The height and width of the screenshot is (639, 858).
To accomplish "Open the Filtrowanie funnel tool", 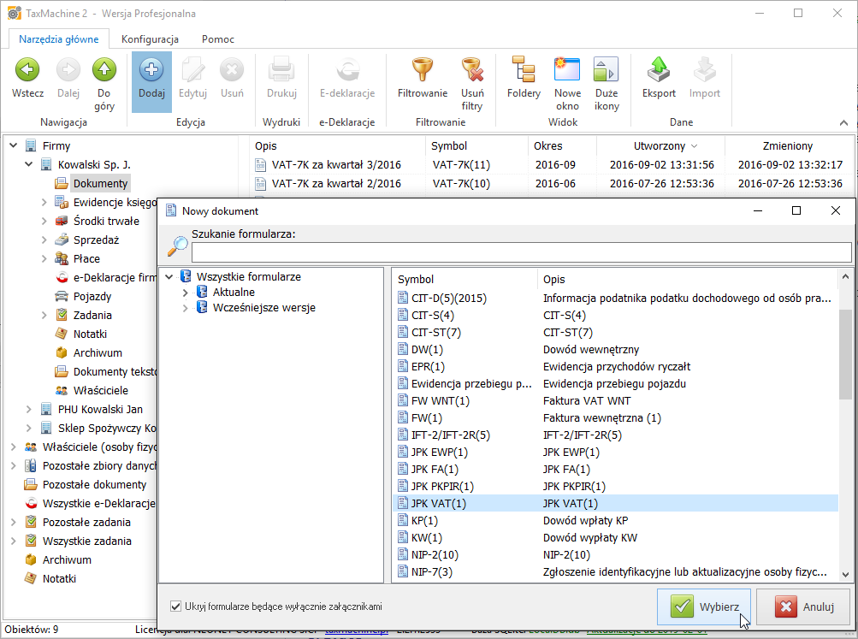I will point(423,78).
